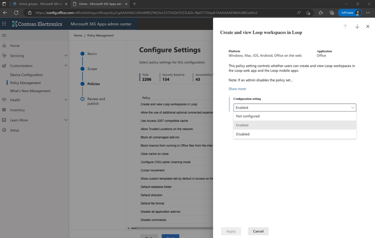Toggle the hamburger navigation menu
Screen dimensions: 375x238
point(4,35)
